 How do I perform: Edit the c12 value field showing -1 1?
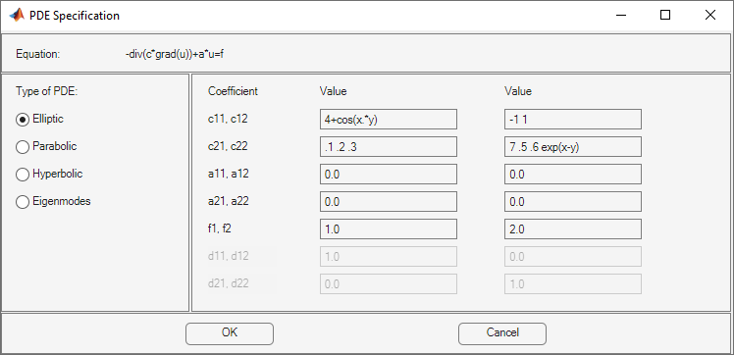tap(573, 120)
